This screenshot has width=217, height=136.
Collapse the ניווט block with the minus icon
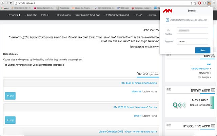(170, 55)
